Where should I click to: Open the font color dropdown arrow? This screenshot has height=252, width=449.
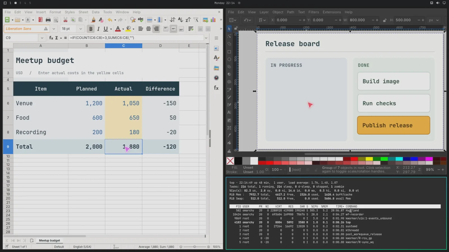click(123, 29)
